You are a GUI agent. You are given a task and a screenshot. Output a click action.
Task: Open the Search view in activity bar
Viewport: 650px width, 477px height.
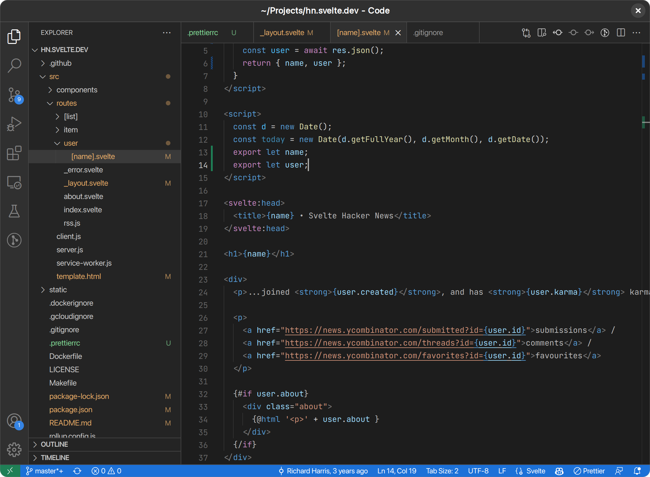point(14,65)
